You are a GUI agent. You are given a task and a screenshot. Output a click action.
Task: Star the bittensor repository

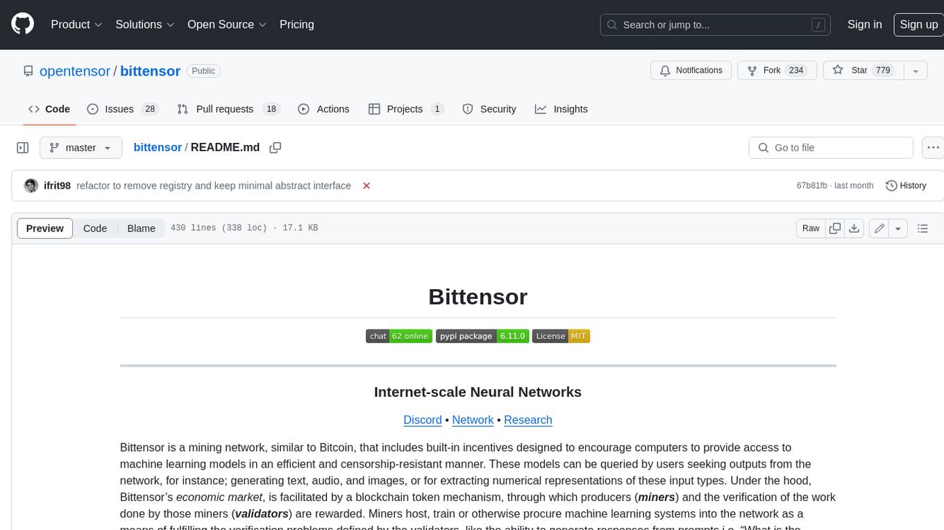tap(863, 71)
